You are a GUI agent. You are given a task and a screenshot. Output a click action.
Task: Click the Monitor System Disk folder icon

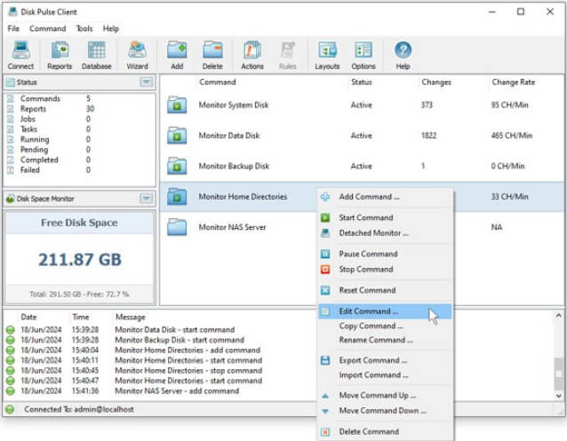pyautogui.click(x=177, y=105)
